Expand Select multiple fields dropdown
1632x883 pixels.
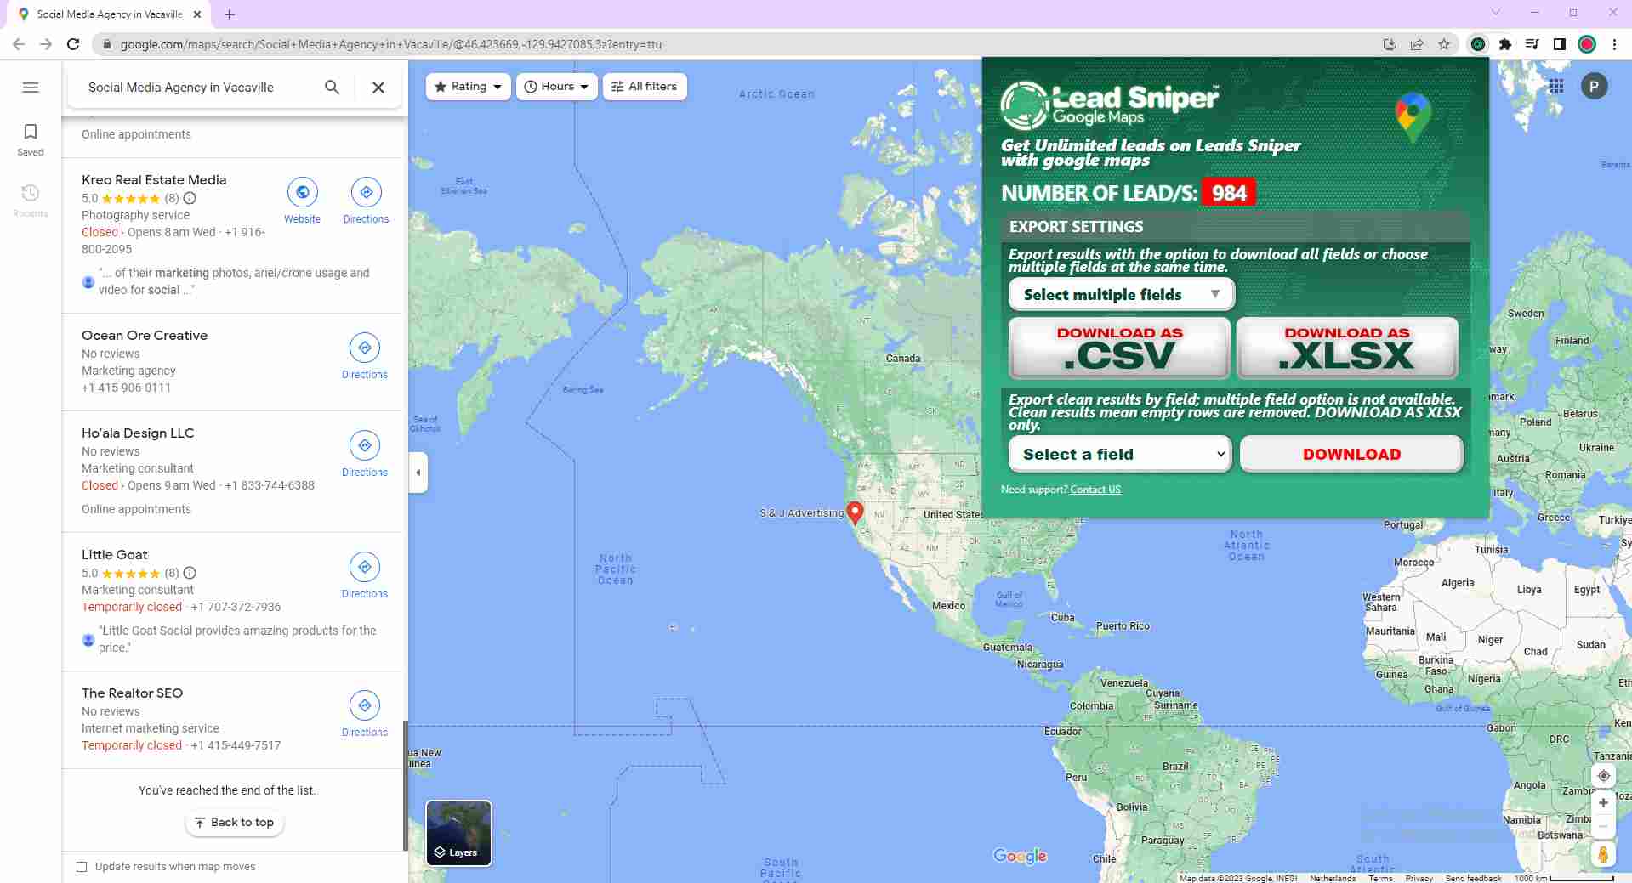(x=1121, y=294)
